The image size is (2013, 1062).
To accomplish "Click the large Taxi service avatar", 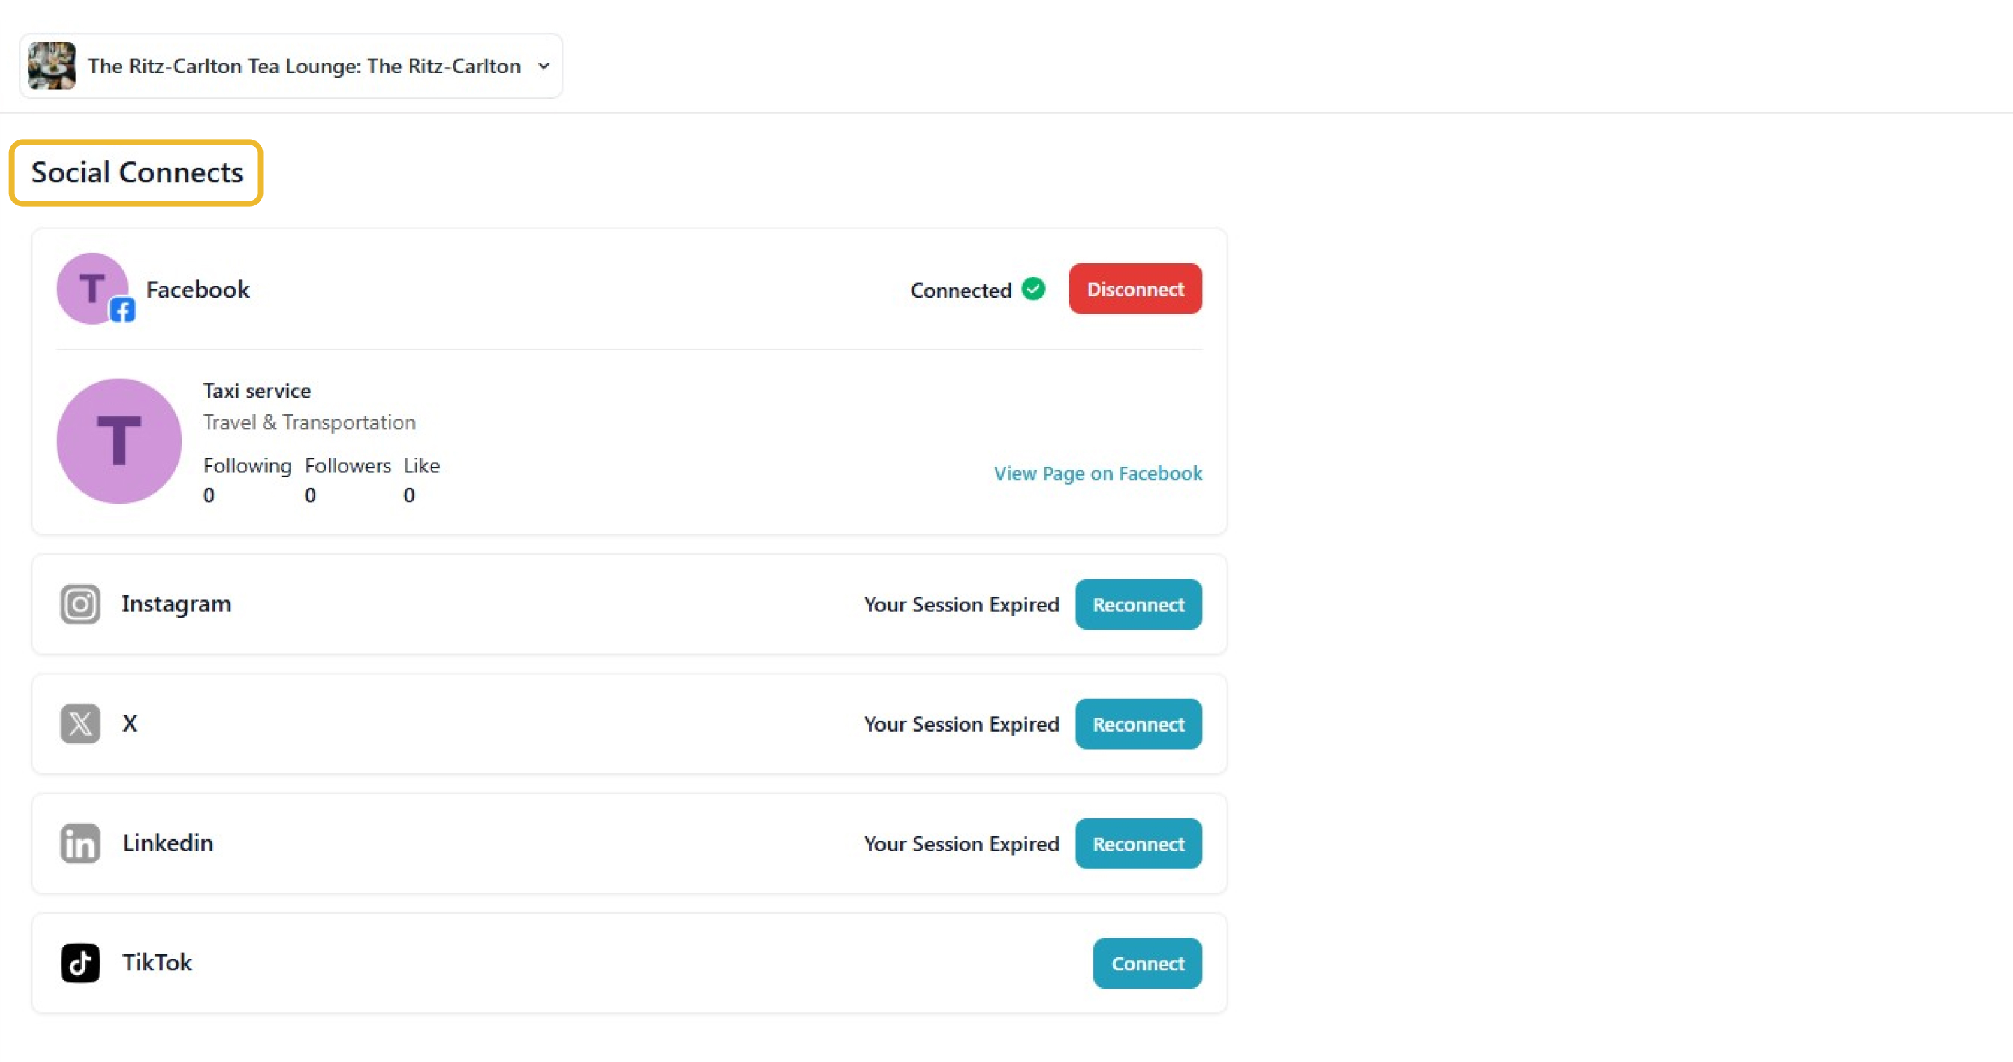I will click(119, 441).
